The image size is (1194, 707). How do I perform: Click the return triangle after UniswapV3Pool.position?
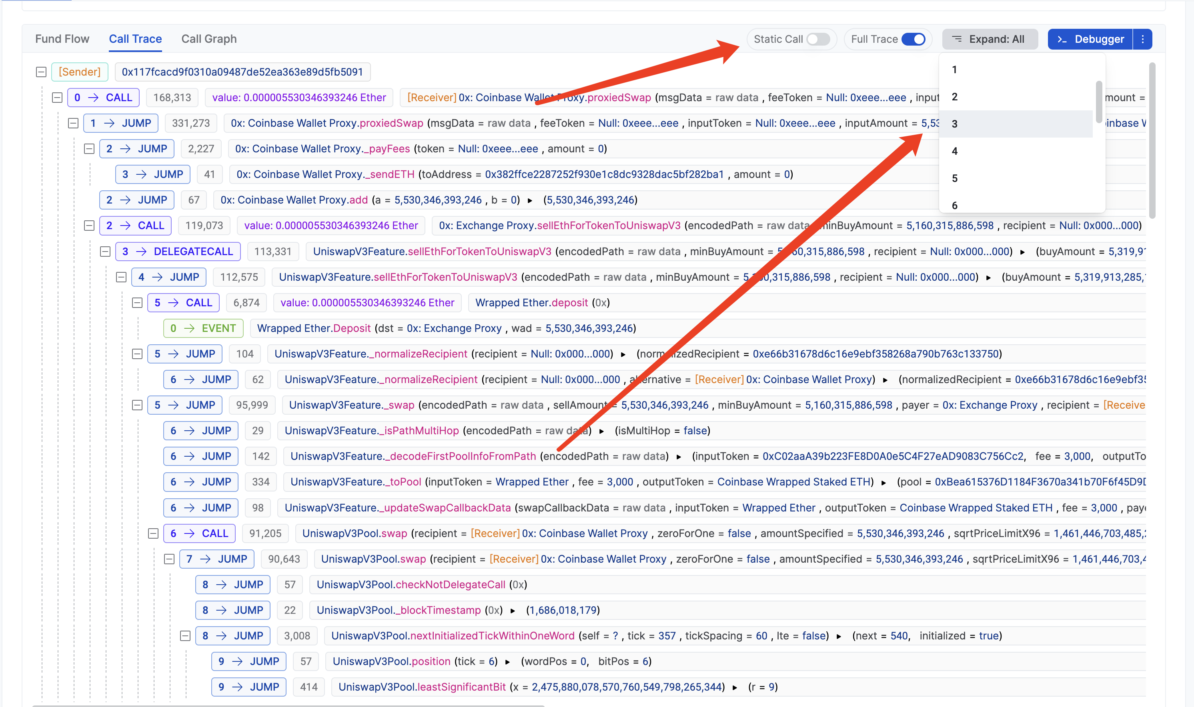point(508,662)
